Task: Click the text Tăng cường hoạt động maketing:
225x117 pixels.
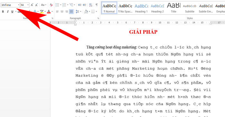Action: click(112, 47)
